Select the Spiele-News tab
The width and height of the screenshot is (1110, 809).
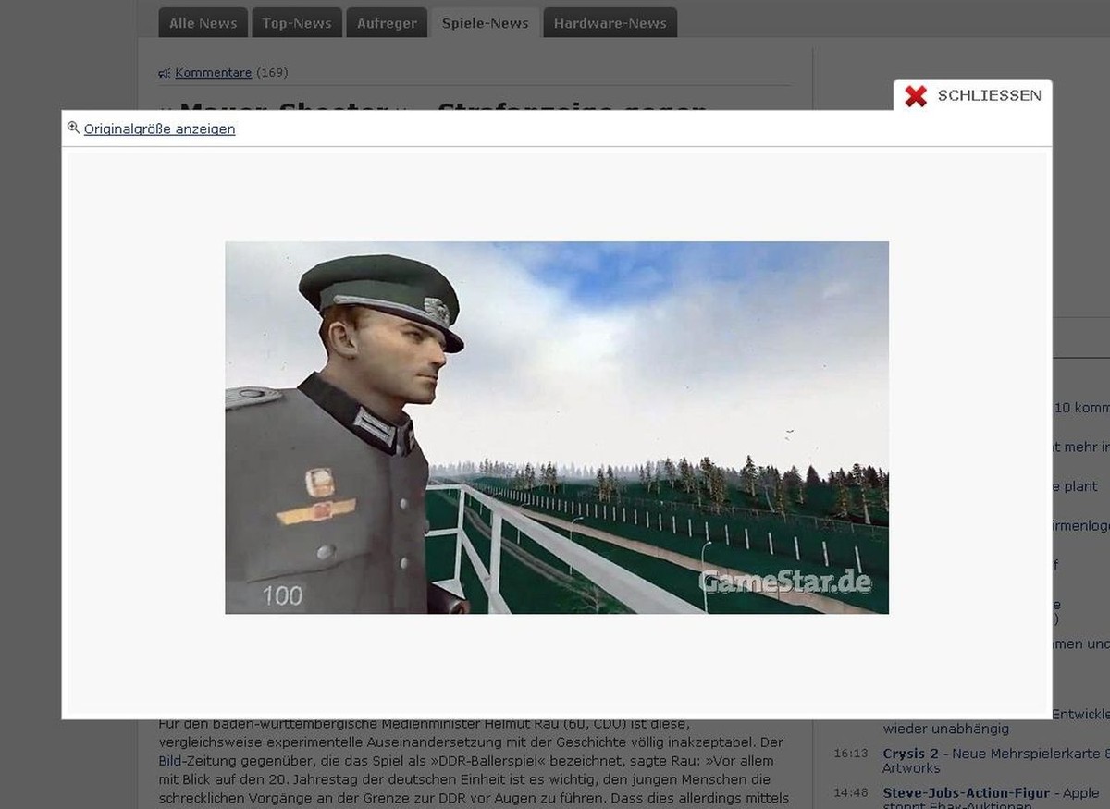pos(485,23)
